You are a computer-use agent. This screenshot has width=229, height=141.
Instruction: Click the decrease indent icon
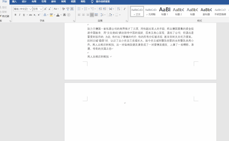coord(100,9)
